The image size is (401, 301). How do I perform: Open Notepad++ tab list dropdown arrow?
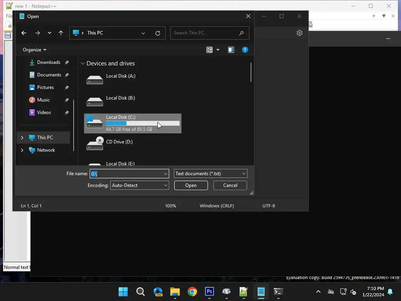point(384,16)
